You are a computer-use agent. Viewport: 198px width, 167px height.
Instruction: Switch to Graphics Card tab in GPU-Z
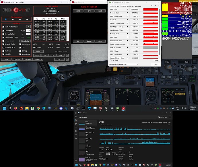(x=114, y=6)
